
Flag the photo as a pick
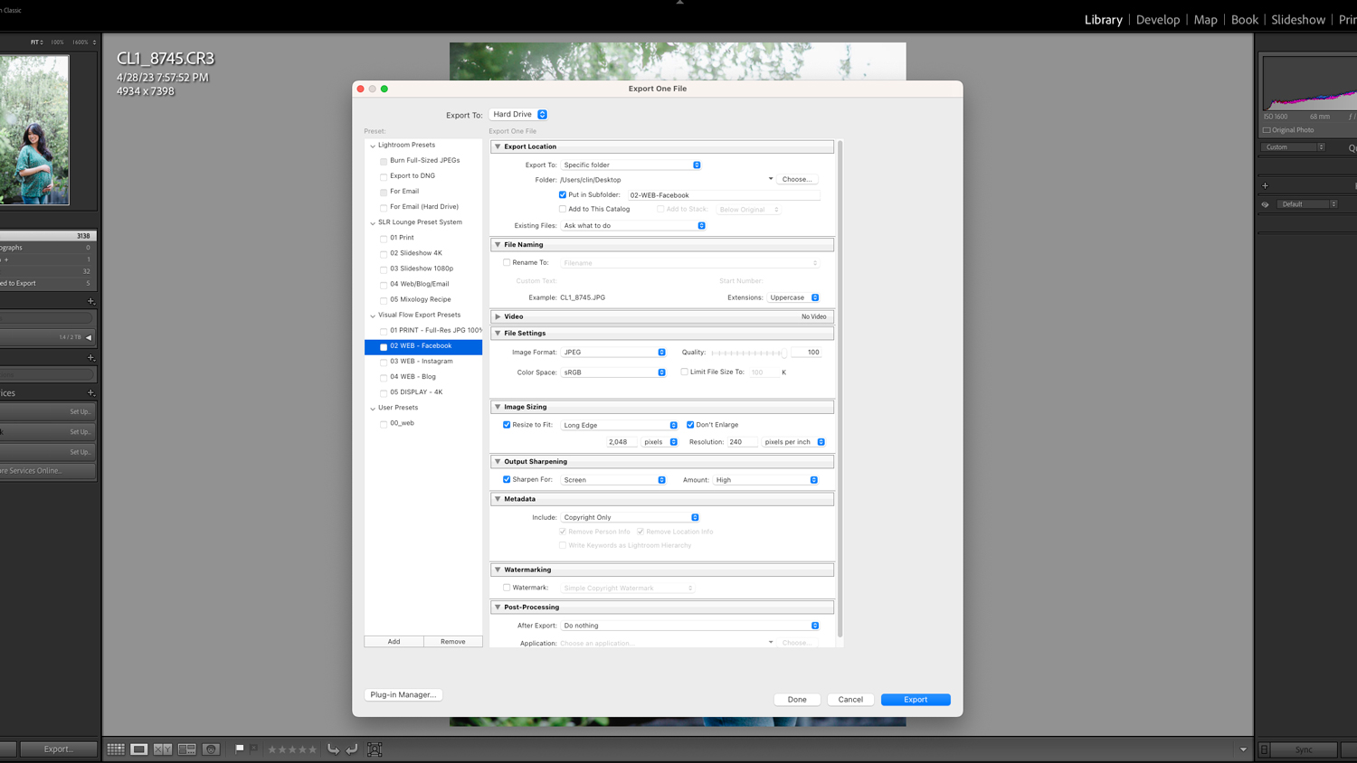click(239, 749)
